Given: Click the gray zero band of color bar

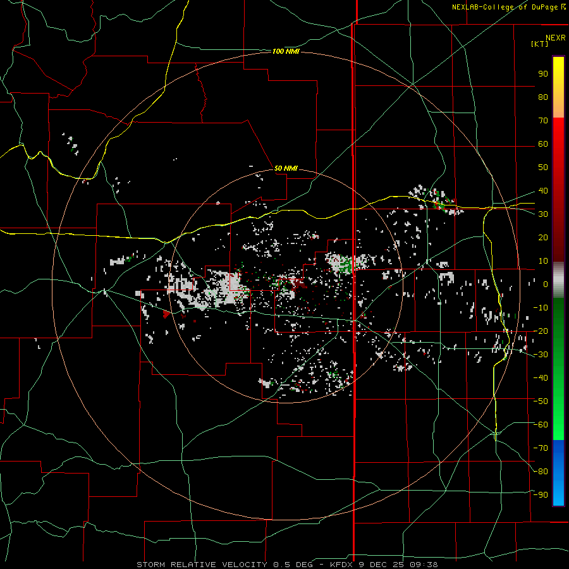Looking at the screenshot, I should [558, 280].
